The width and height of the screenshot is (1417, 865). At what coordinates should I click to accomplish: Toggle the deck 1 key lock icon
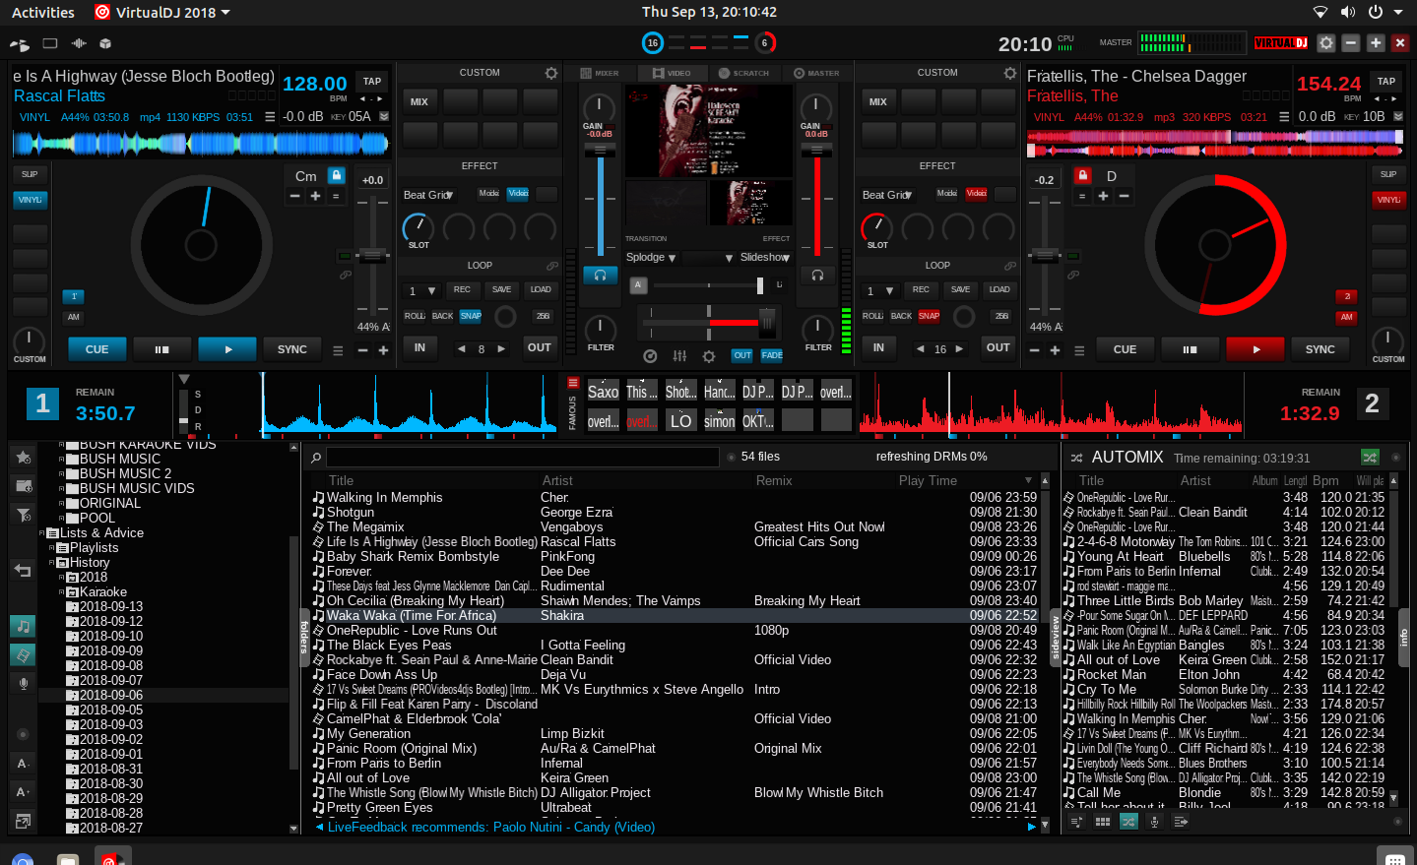[336, 175]
